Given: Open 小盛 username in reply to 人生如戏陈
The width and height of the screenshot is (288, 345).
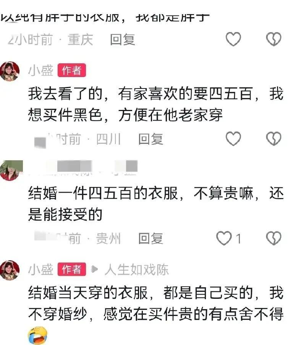Looking at the screenshot, I should 41,269.
